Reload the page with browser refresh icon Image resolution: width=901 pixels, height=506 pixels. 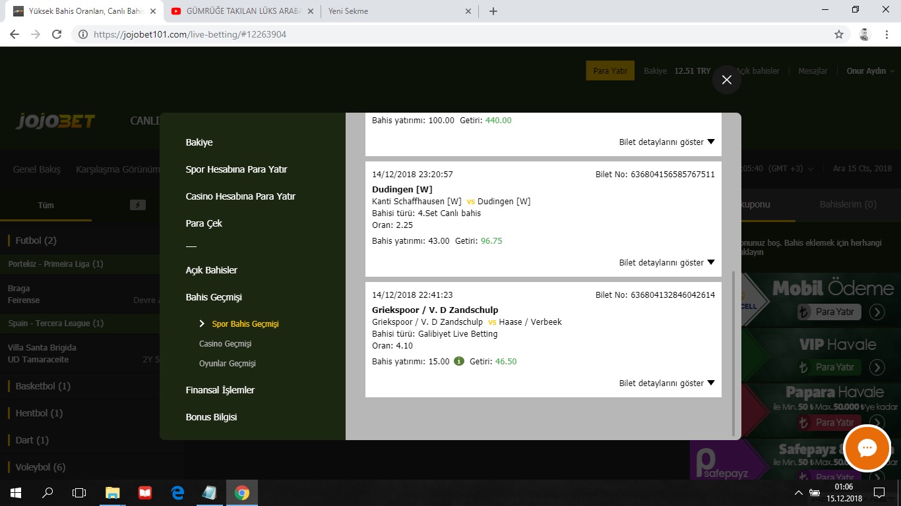[x=57, y=34]
